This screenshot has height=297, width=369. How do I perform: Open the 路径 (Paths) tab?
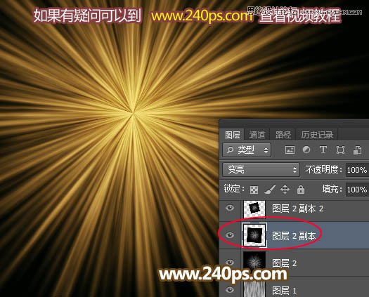coord(283,135)
